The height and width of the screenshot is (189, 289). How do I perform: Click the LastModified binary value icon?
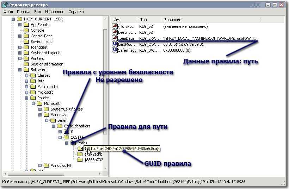pyautogui.click(x=115, y=44)
